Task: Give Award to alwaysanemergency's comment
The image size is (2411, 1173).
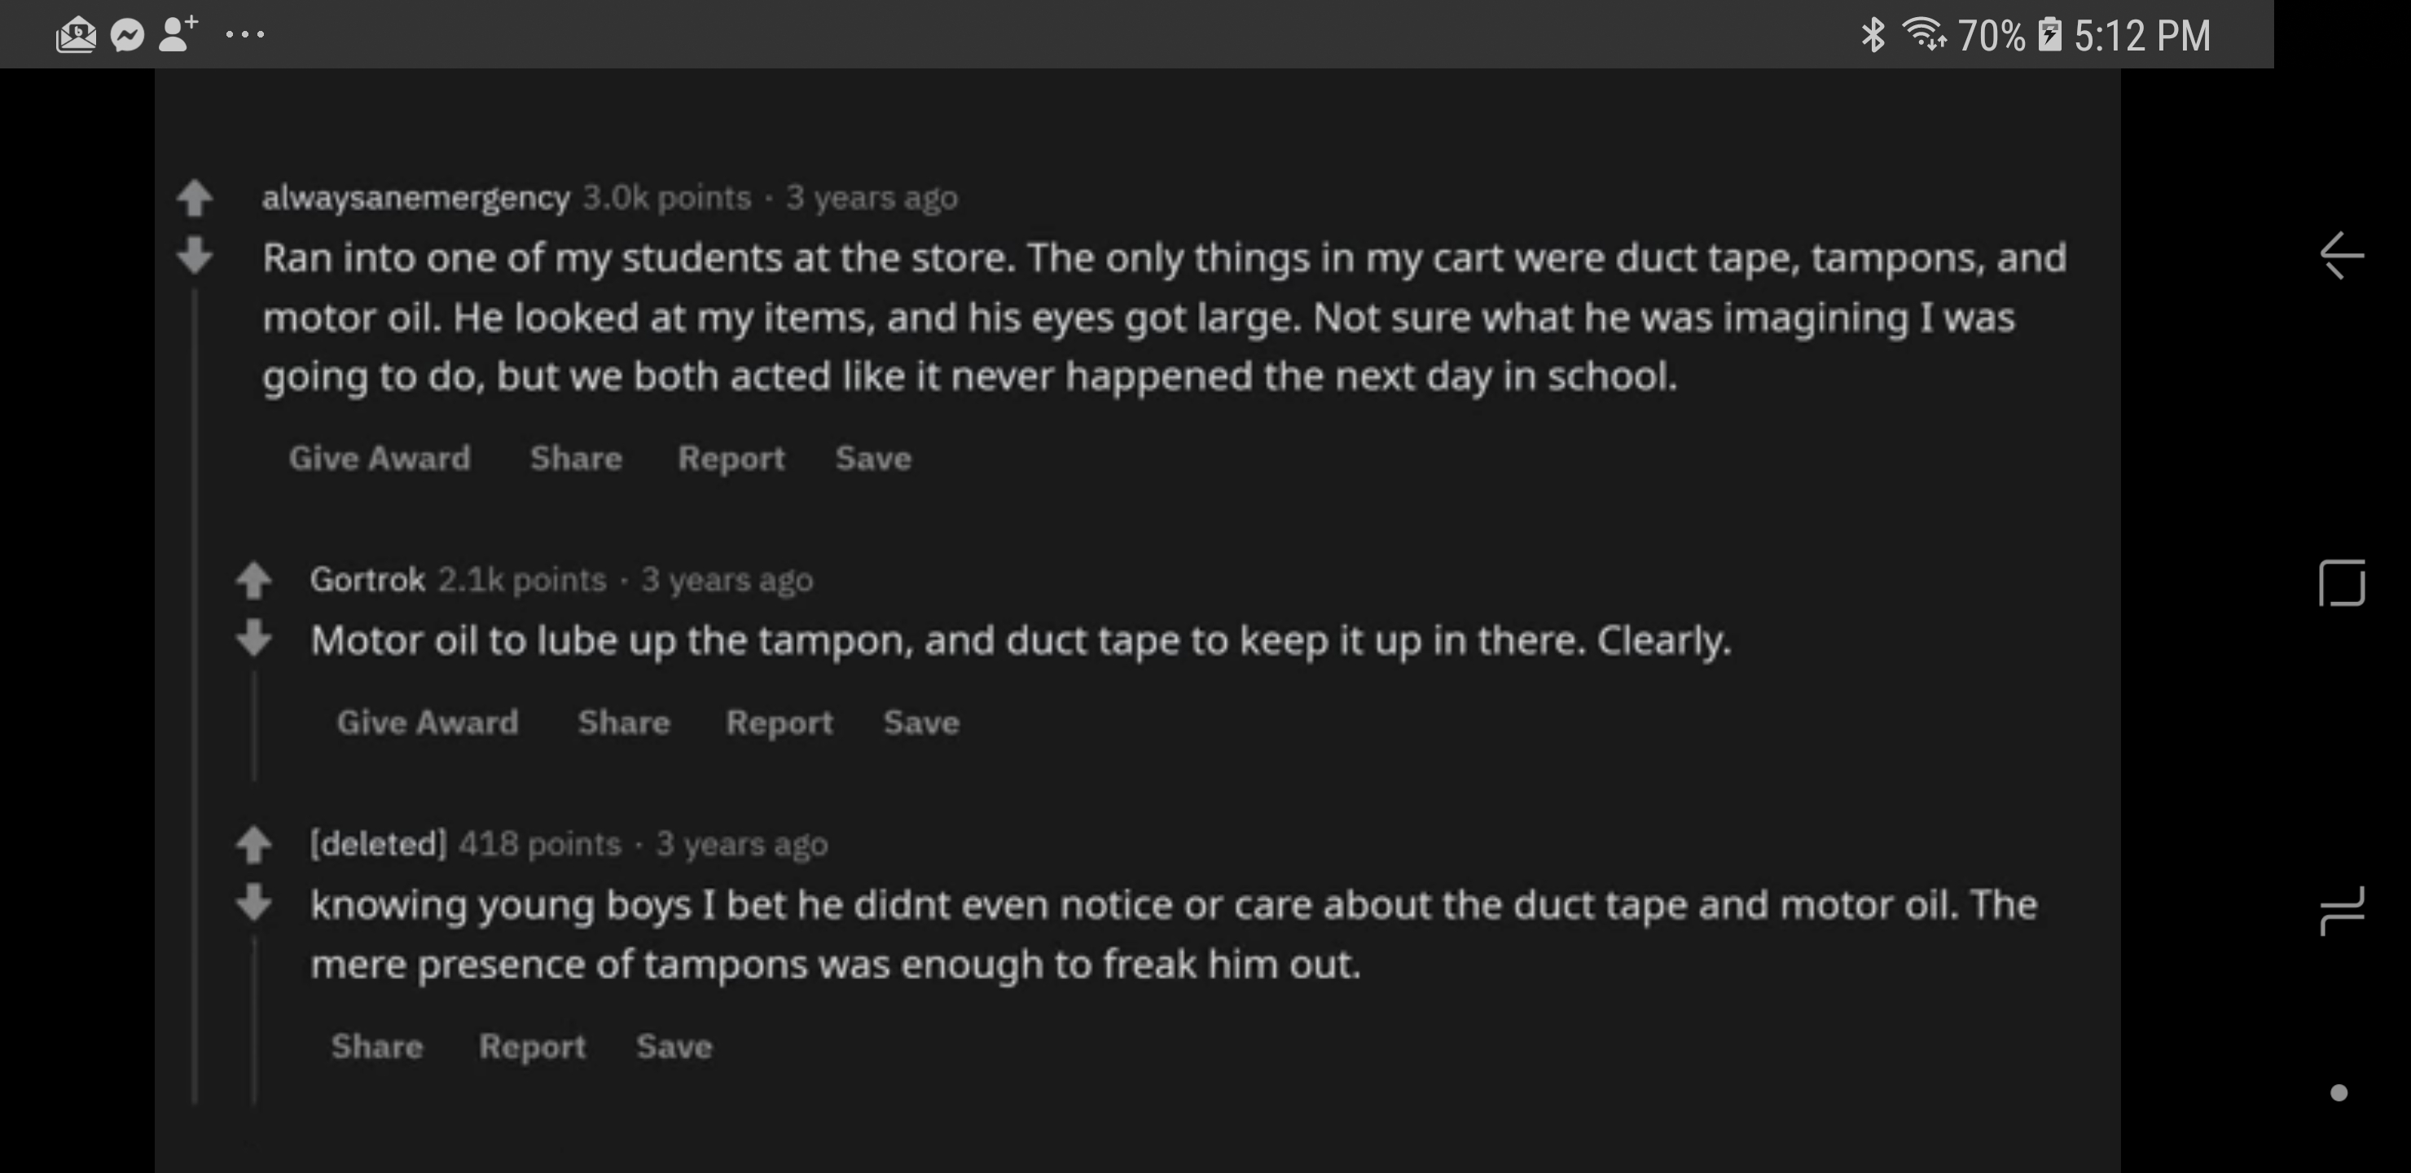Action: tap(379, 458)
